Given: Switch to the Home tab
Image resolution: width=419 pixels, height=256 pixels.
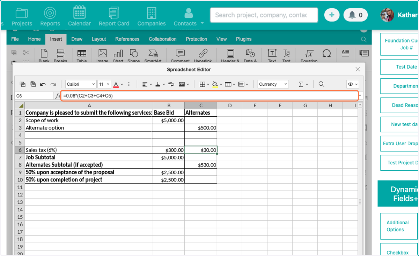Looking at the screenshot, I should [34, 39].
